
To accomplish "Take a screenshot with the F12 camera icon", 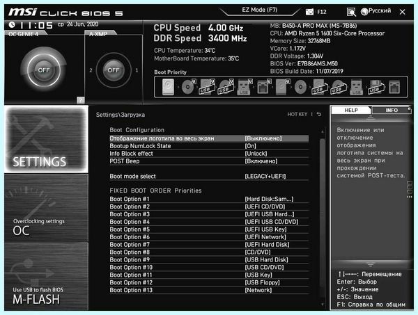I will [x=309, y=12].
